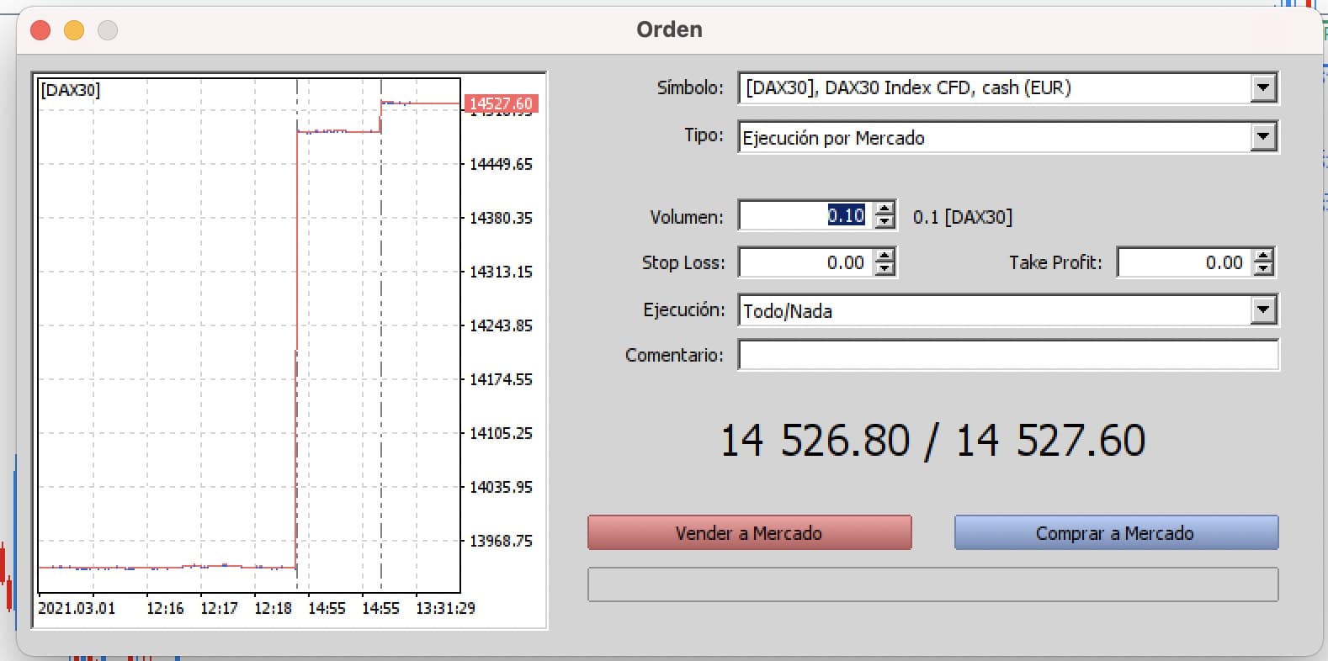Click the [DAX30] chart title label
This screenshot has height=661, width=1328.
(x=70, y=89)
